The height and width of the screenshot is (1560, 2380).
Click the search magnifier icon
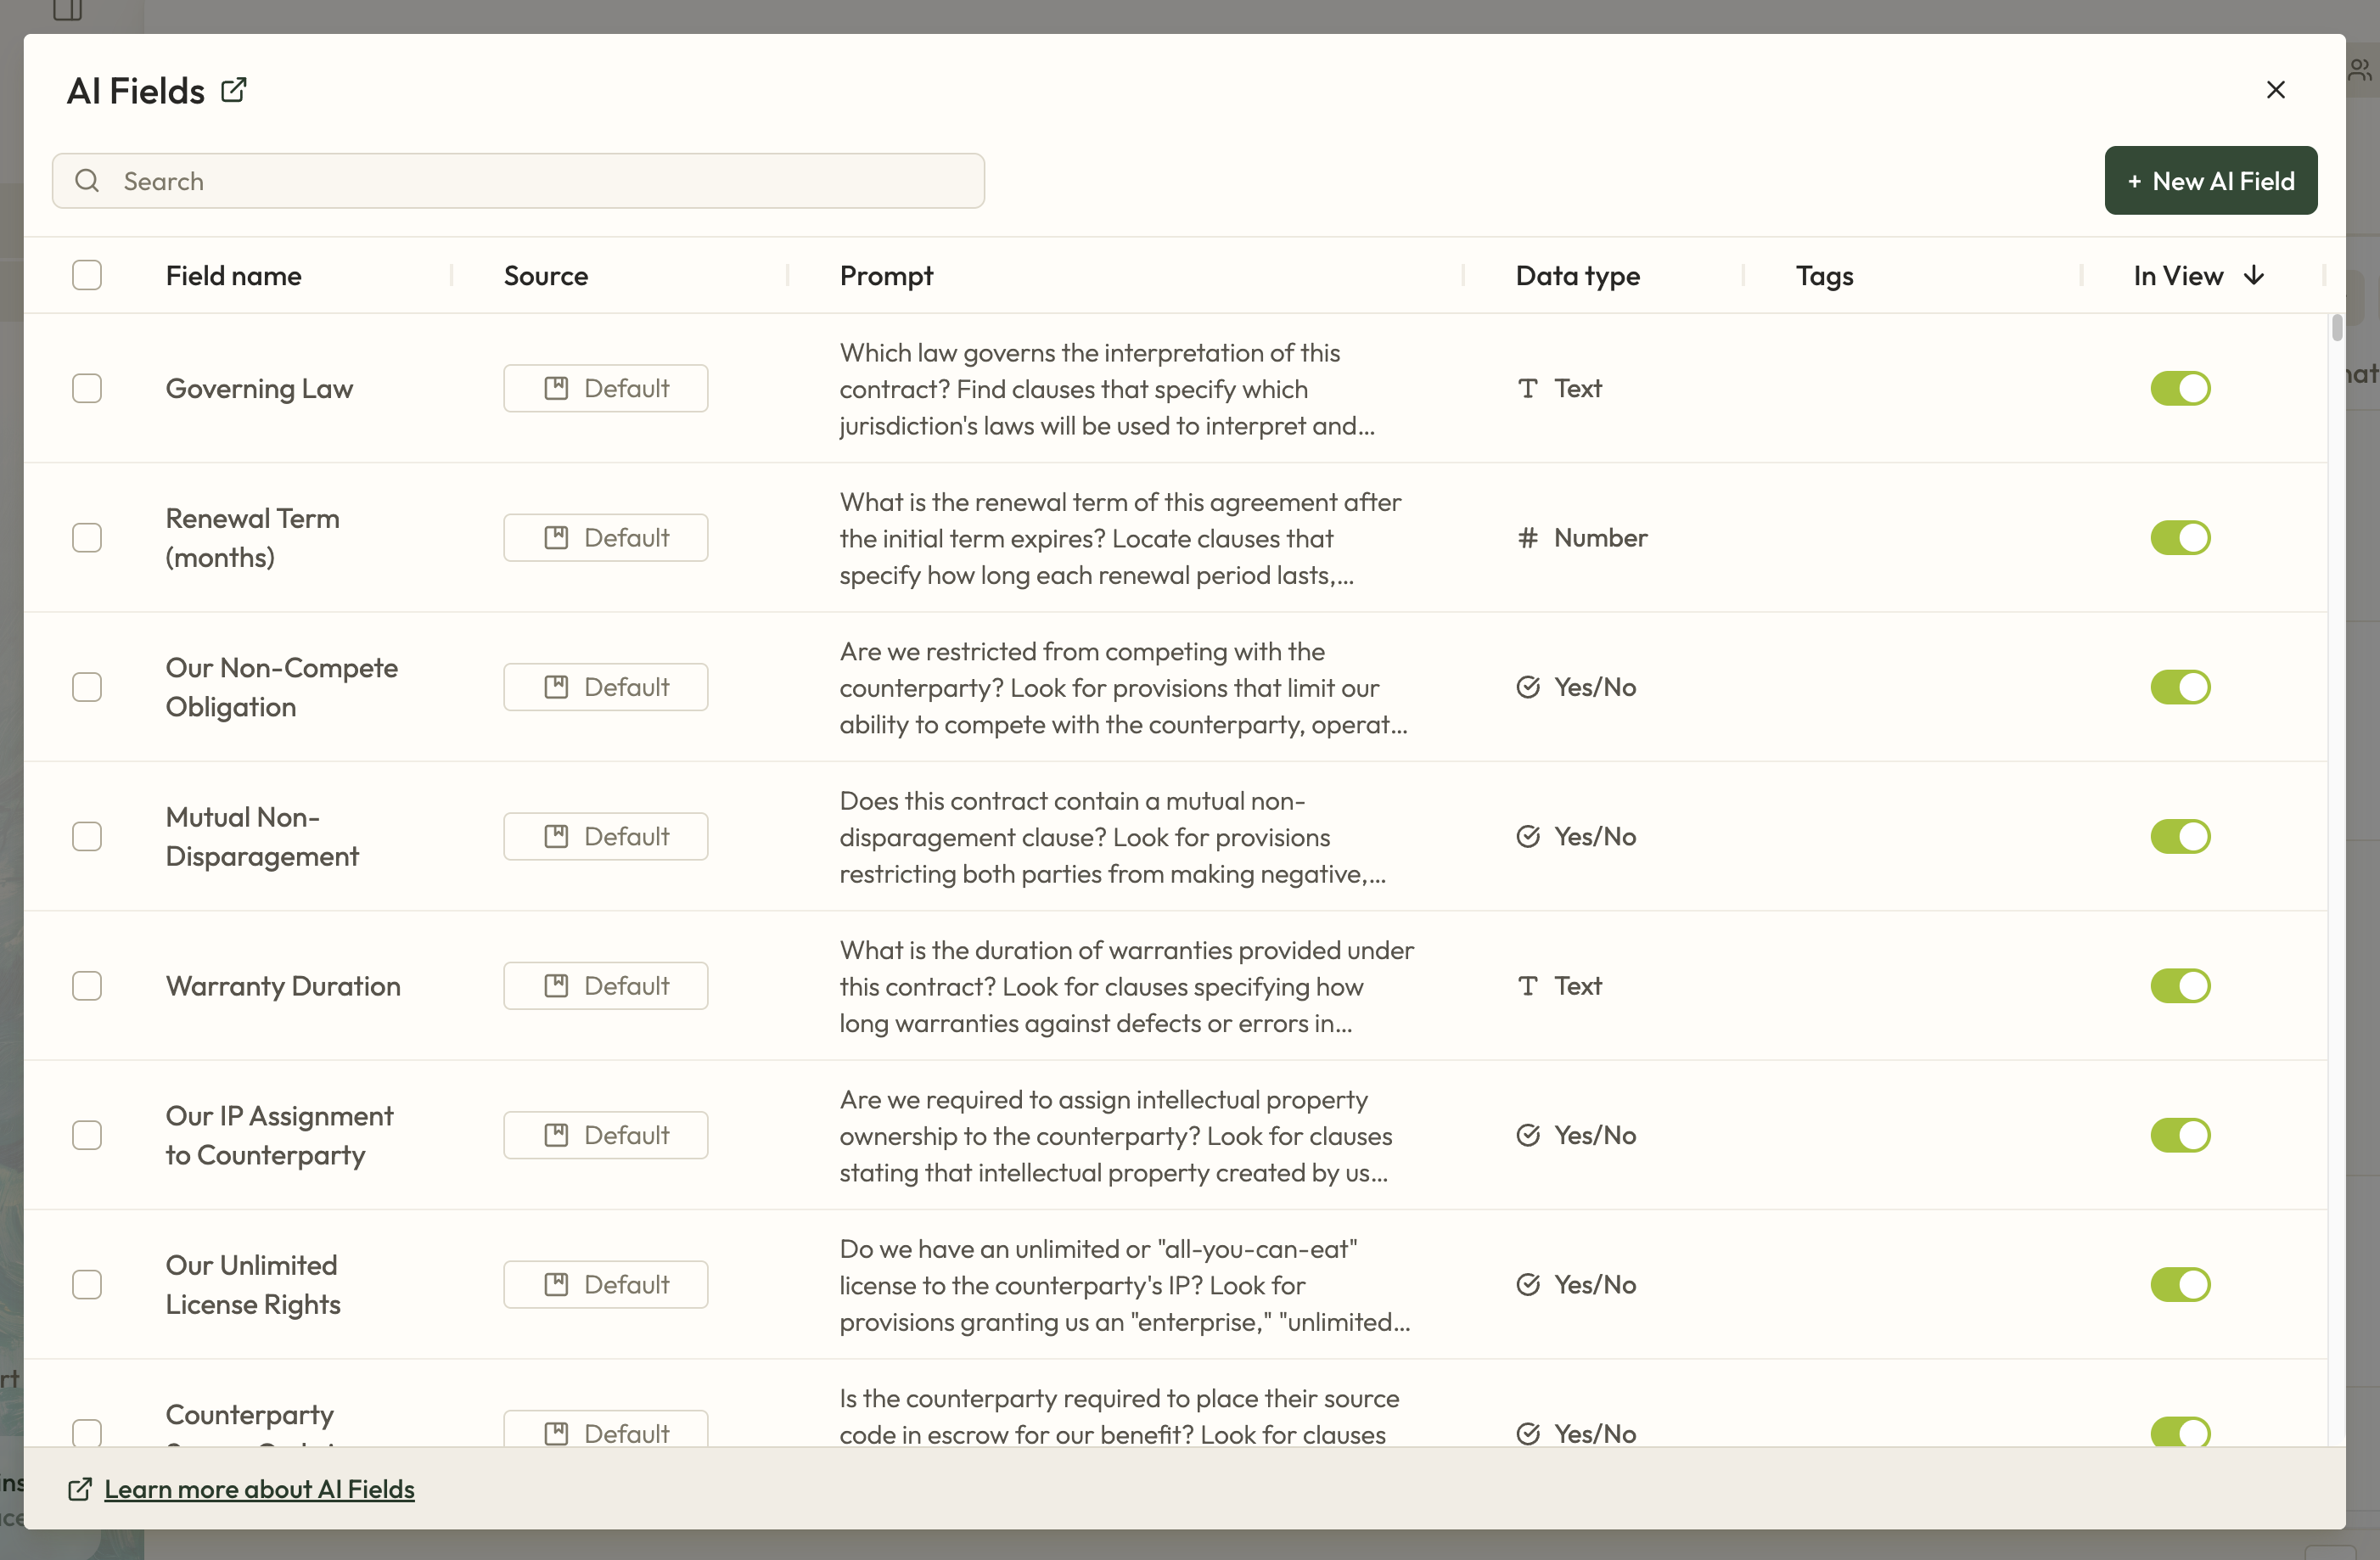(x=88, y=181)
